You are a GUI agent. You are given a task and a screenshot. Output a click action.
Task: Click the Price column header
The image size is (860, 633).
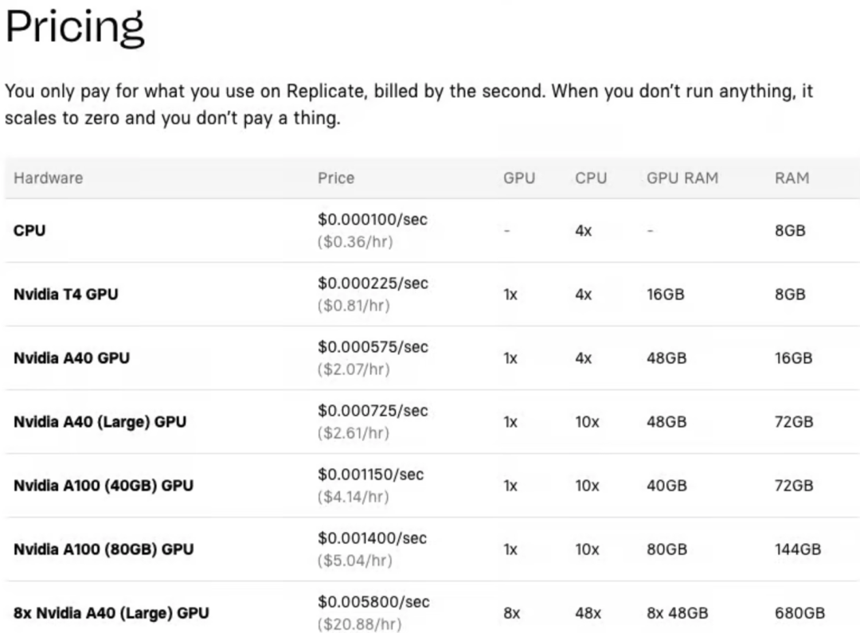(335, 178)
